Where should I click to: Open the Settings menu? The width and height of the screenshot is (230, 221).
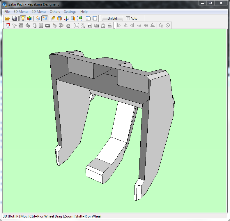click(70, 12)
